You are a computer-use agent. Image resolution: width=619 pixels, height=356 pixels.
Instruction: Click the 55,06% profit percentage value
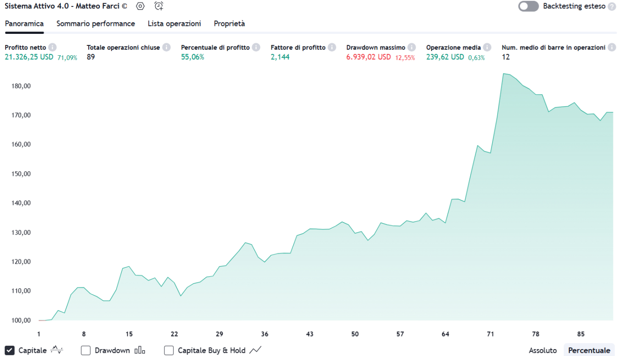pyautogui.click(x=192, y=57)
